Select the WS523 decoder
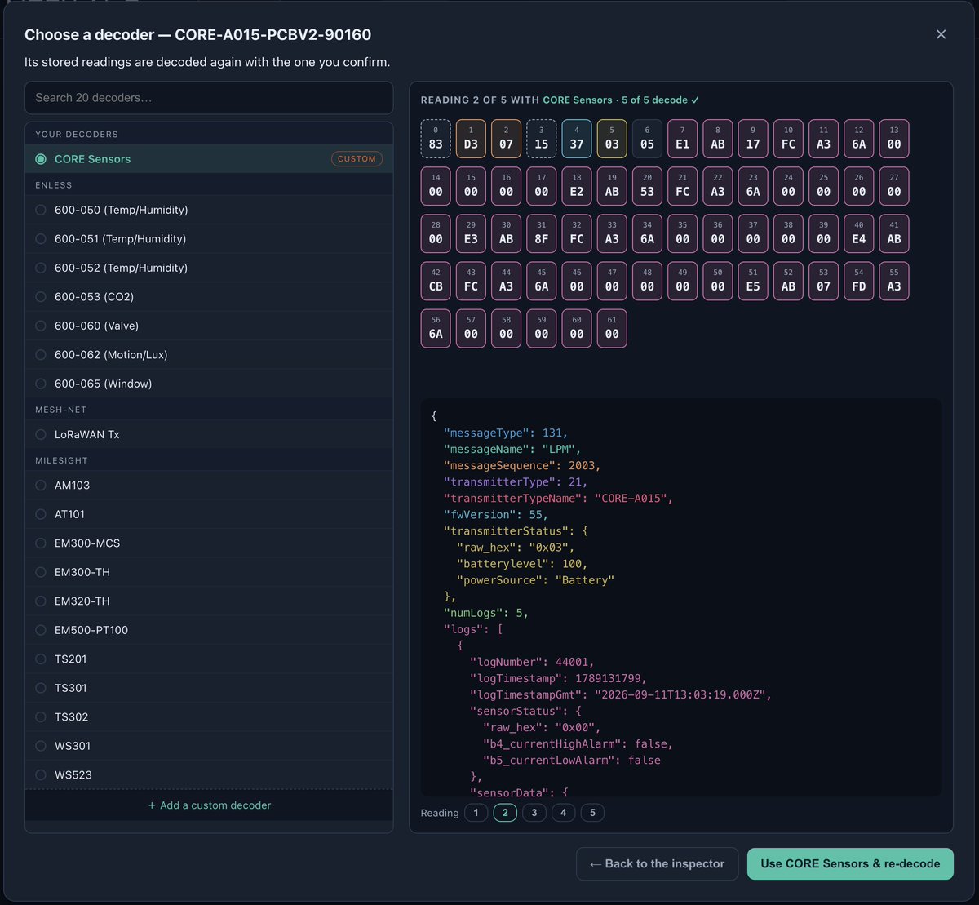Screen dimensions: 979x905 pos(209,775)
